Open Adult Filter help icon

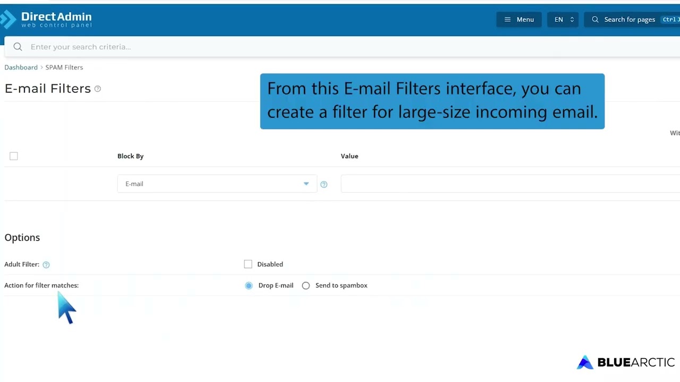(46, 264)
